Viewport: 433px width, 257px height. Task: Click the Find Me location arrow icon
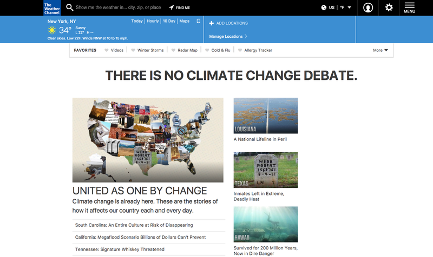pyautogui.click(x=172, y=8)
